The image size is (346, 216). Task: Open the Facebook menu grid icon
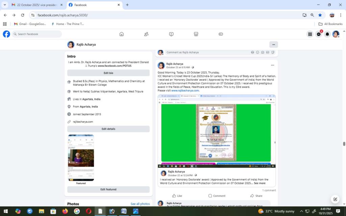tap(310, 34)
